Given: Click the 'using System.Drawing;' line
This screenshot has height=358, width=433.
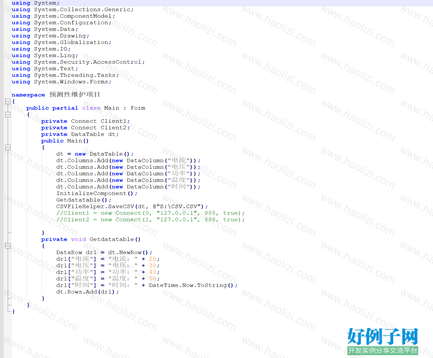Looking at the screenshot, I should (50, 36).
